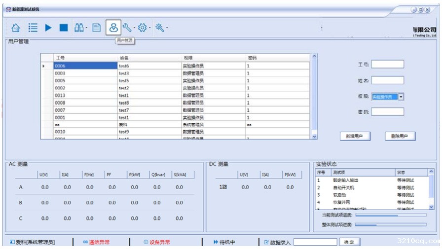This screenshot has height=249, width=442.
Task: Click the magic wand toolbar icon
Action: click(x=160, y=28)
